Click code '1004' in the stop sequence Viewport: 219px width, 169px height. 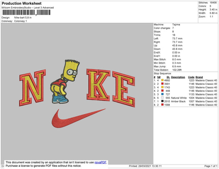pyautogui.click(x=192, y=98)
